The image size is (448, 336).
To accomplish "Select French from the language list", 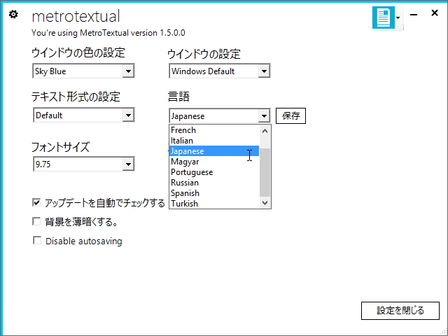I will pos(214,130).
